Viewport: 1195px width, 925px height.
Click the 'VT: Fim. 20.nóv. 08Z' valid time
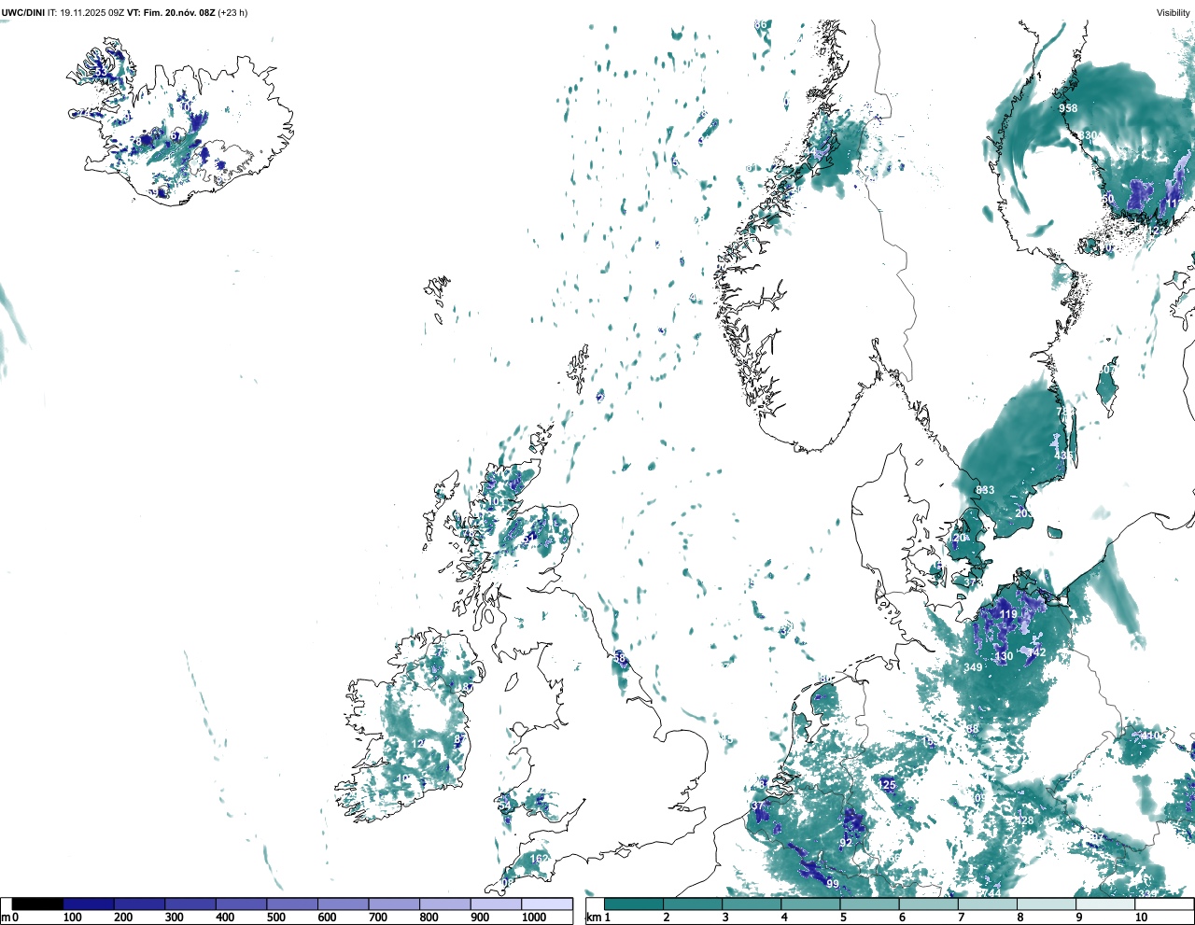(171, 13)
